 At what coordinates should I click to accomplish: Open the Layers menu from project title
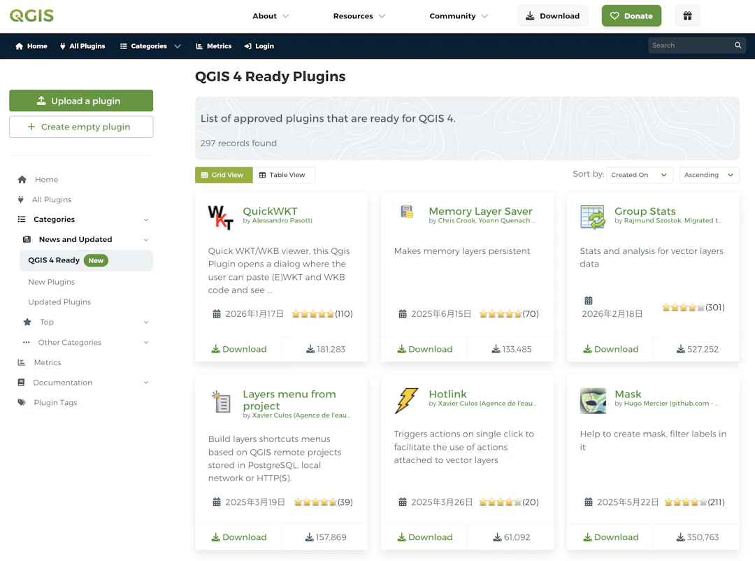pyautogui.click(x=289, y=400)
